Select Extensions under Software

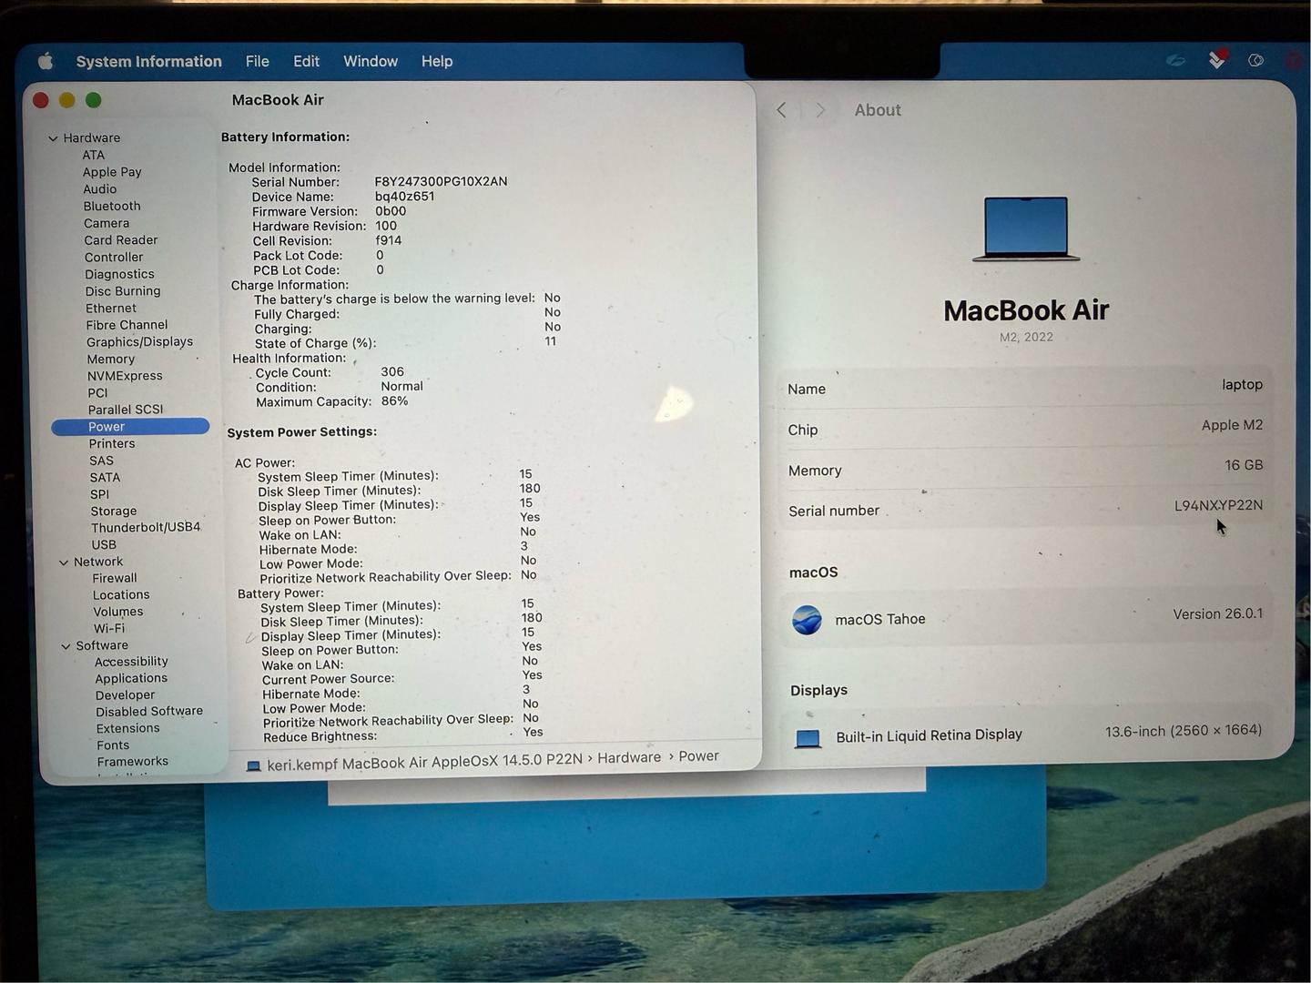click(128, 729)
